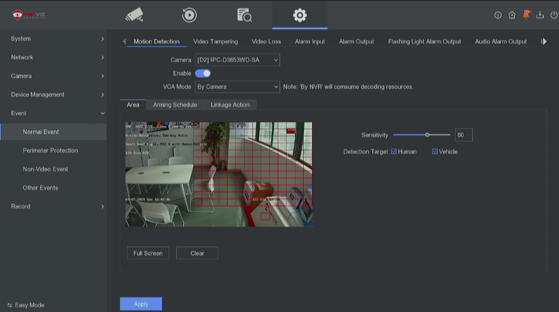The image size is (559, 312).
Task: Click the Sensitivity value input field
Action: (463, 135)
